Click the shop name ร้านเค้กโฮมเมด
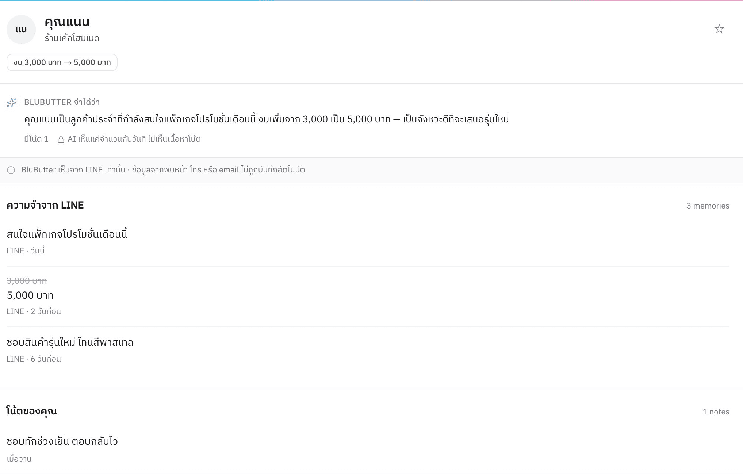The height and width of the screenshot is (474, 743). [x=72, y=38]
